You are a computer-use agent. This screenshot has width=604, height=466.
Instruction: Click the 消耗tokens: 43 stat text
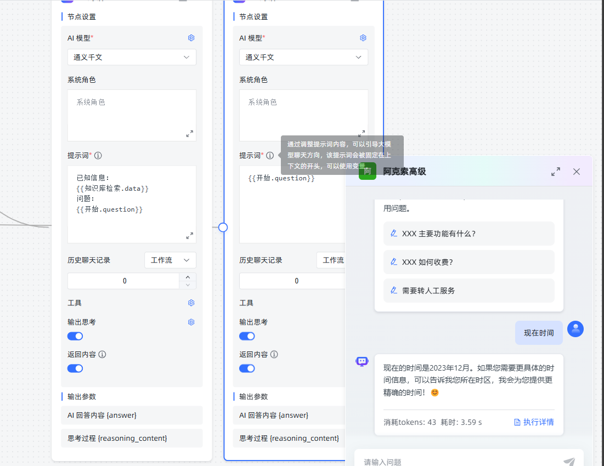coord(410,422)
